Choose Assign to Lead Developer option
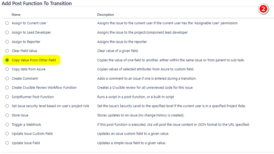Screen dimensions: 274x154 click(7, 32)
